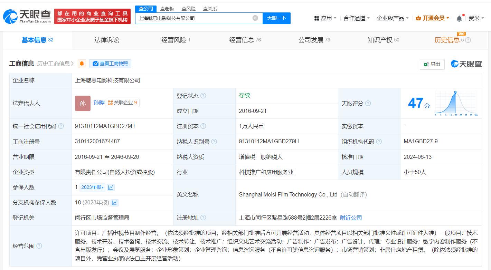Viewport: 491px width, 270px height.
Task: Expand the 企业级产品 dropdown
Action: coord(393,18)
